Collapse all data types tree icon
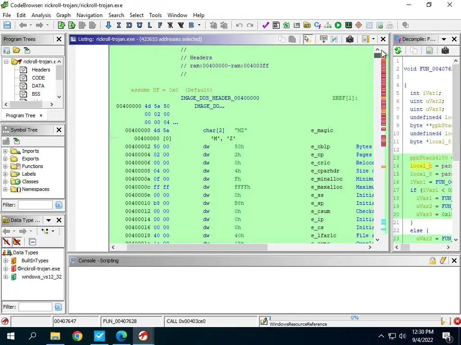Viewport: 461px width, 345px height. (x=32, y=242)
